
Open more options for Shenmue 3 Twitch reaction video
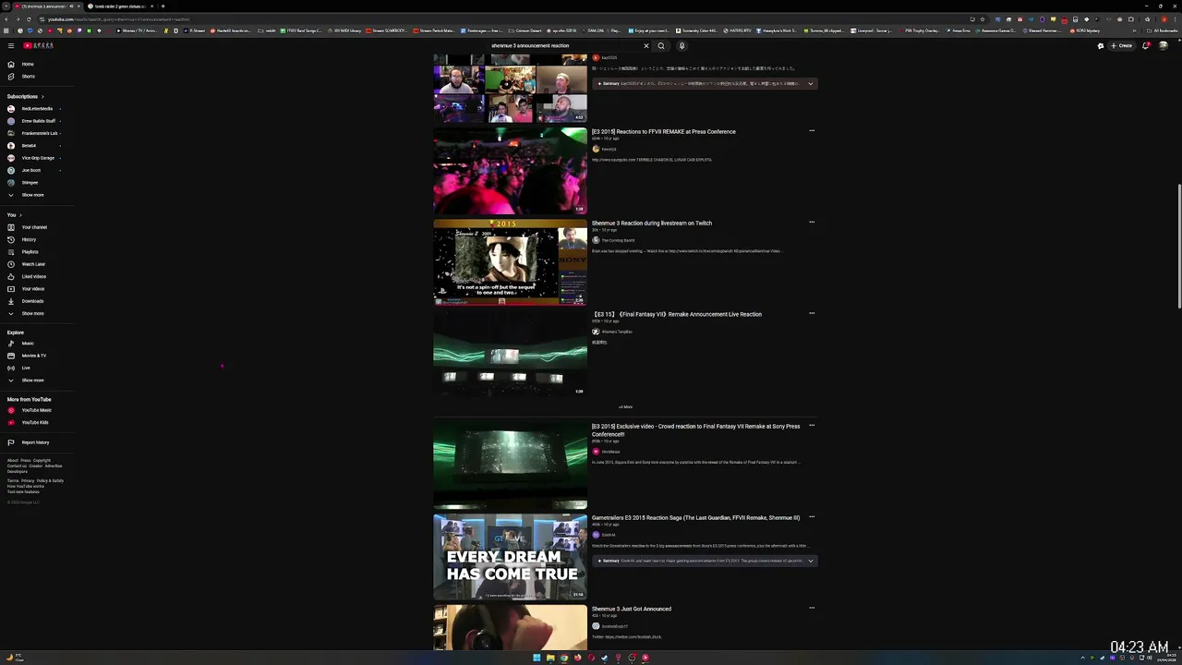coord(812,223)
